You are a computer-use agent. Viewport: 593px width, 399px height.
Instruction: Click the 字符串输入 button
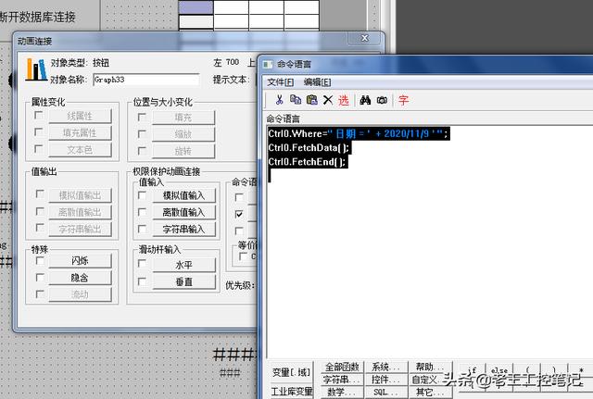coord(183,229)
